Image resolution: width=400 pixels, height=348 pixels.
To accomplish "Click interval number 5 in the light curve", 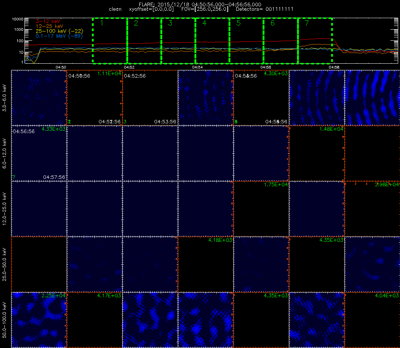I will point(239,23).
